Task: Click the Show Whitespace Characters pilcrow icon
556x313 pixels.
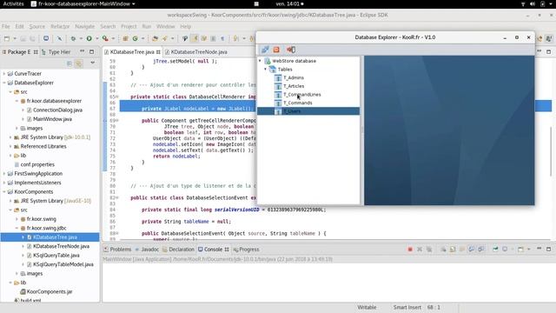Action: click(222, 38)
